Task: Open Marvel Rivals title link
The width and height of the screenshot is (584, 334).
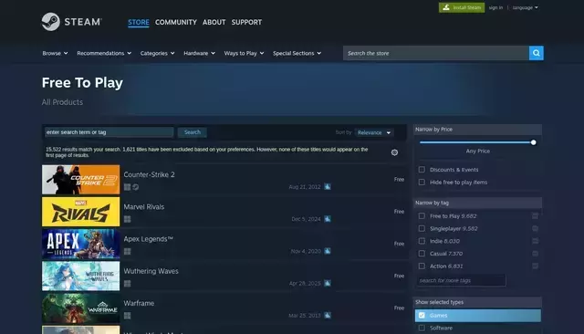Action: point(144,206)
